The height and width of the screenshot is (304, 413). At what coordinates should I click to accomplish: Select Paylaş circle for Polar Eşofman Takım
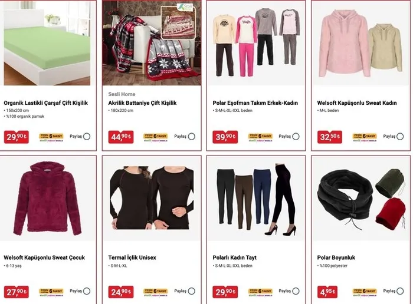pos(296,137)
